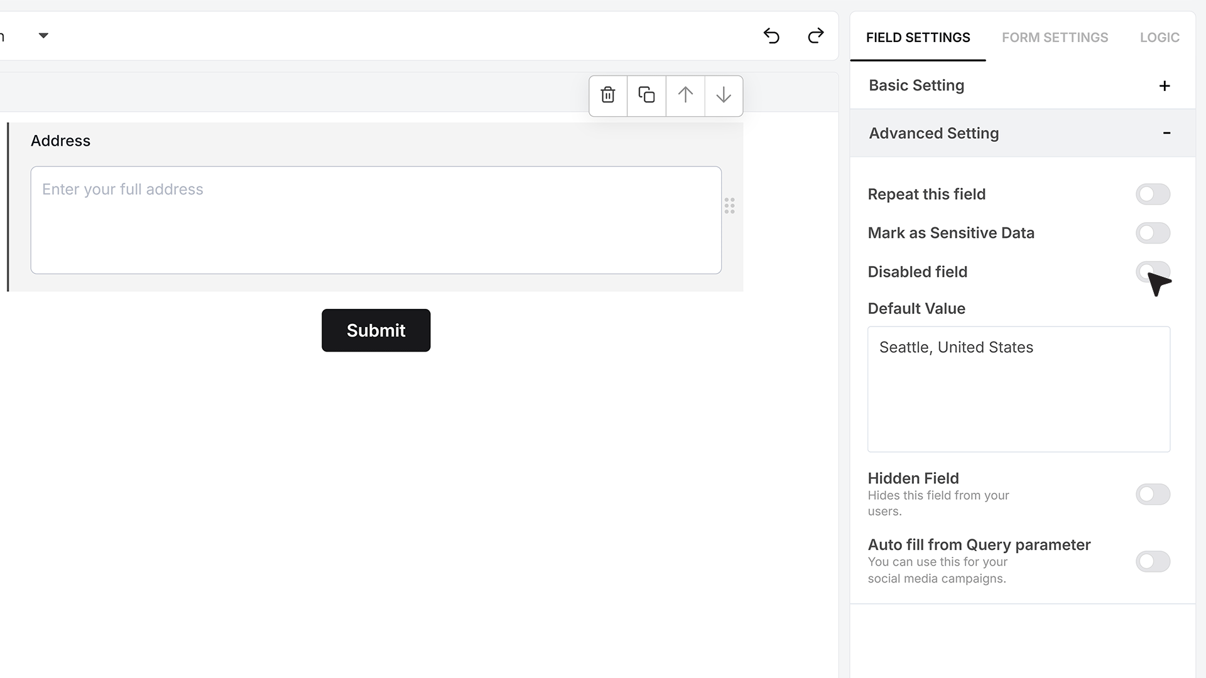Select the Address field label
Image resolution: width=1206 pixels, height=678 pixels.
(x=60, y=141)
